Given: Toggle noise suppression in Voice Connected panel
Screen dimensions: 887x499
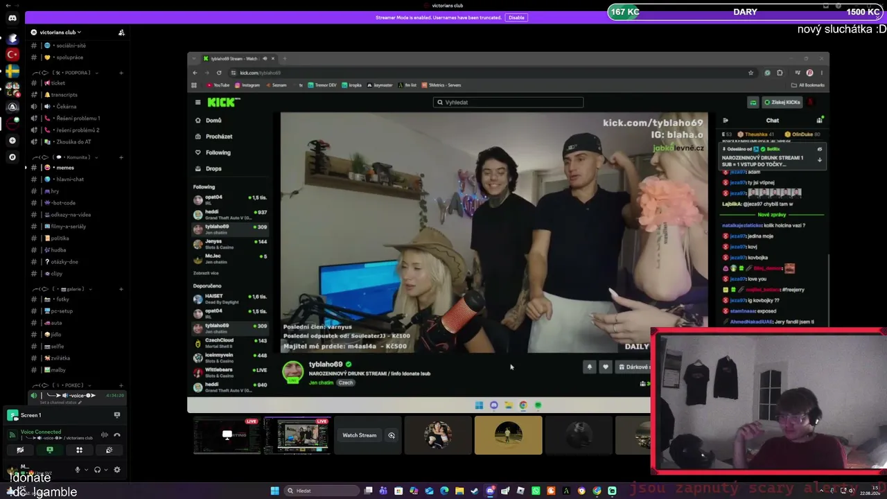Looking at the screenshot, I should tap(105, 435).
